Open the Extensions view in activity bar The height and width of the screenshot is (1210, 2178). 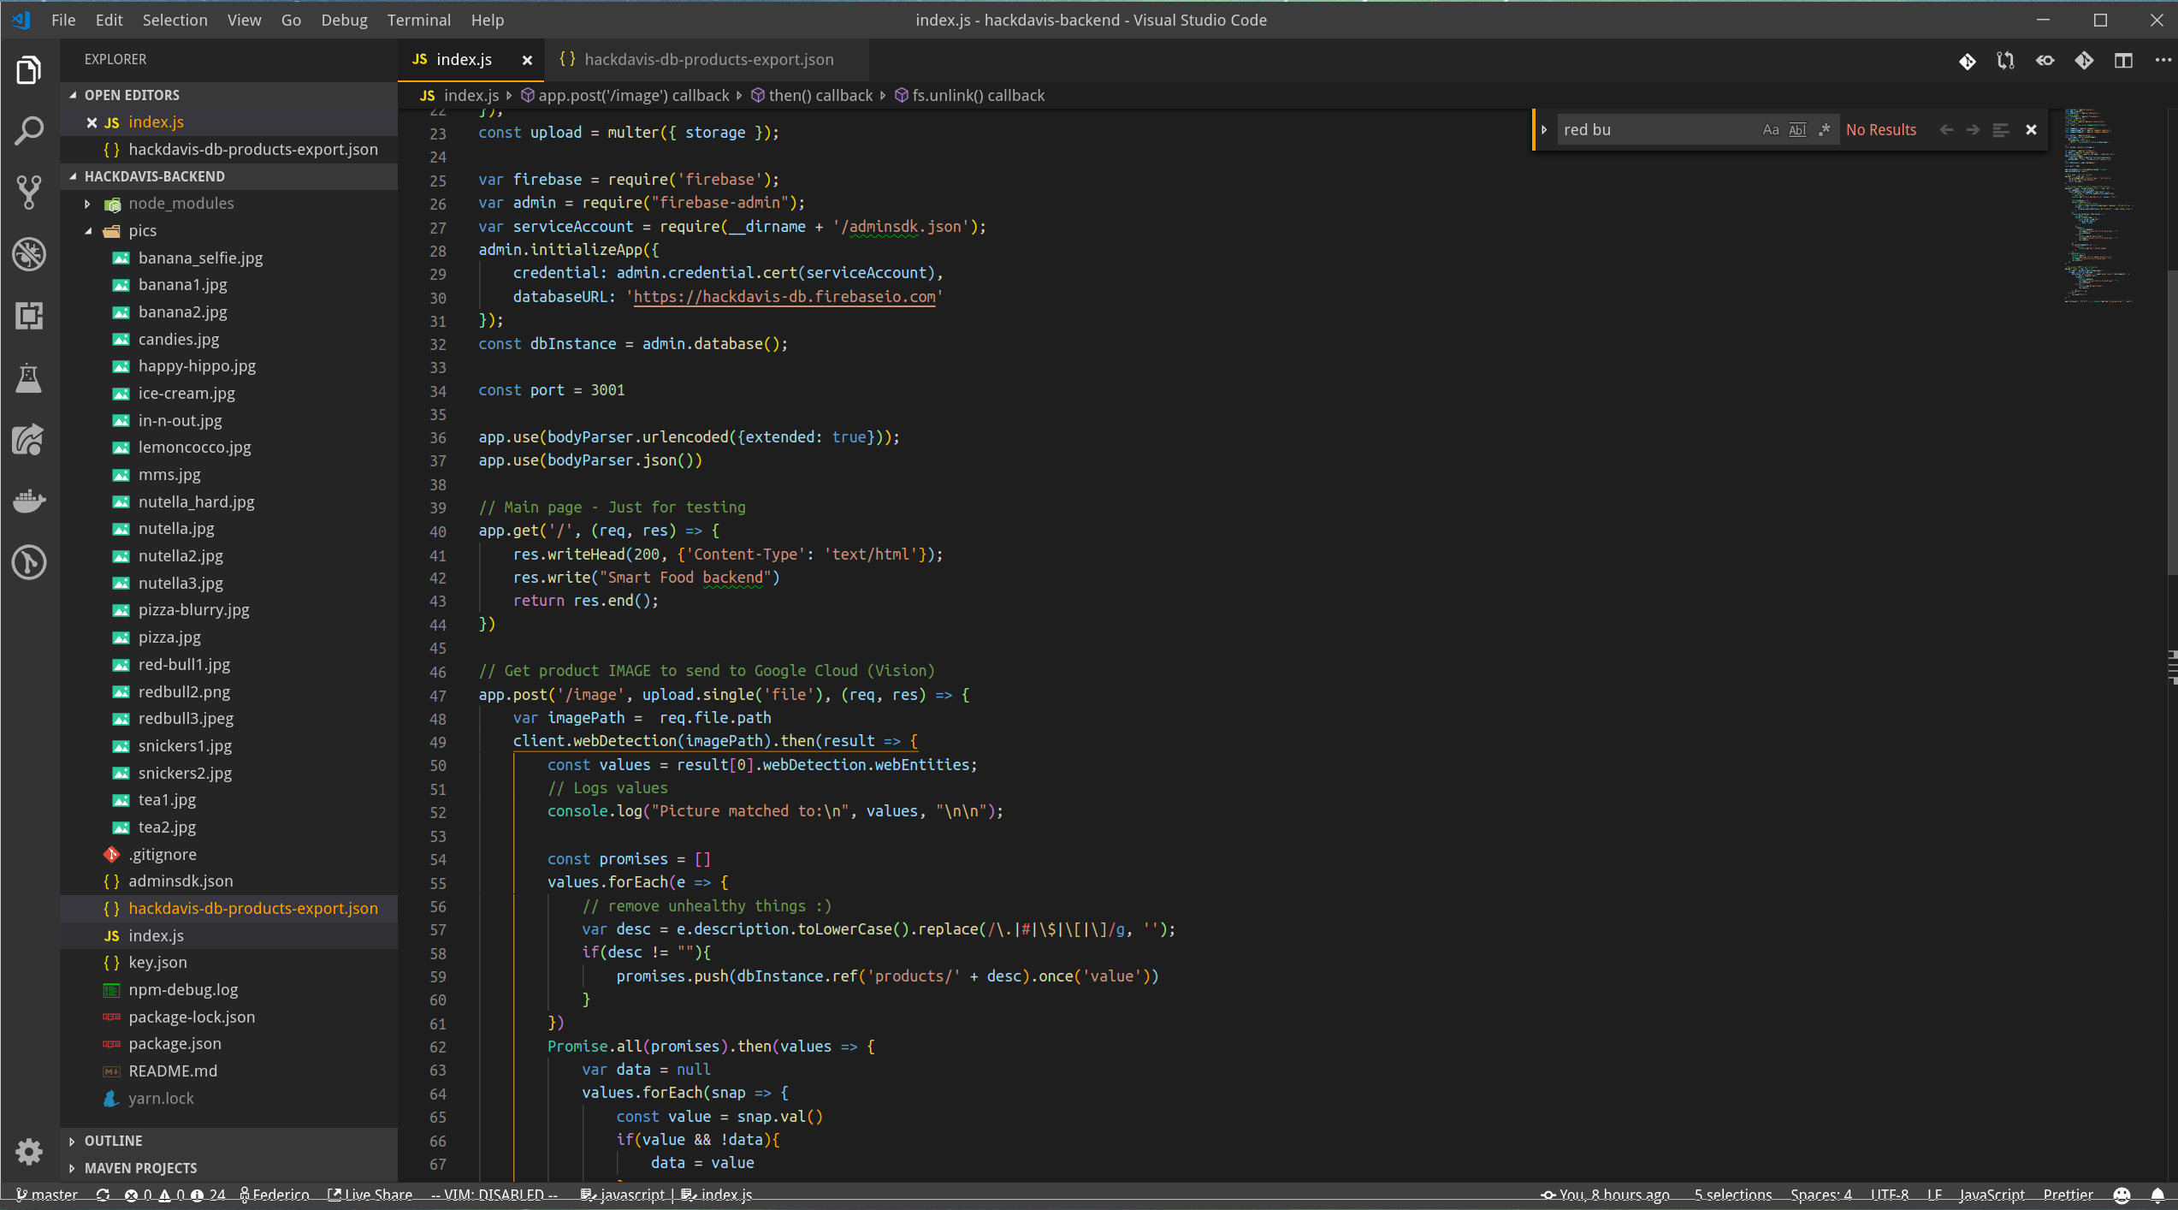(x=29, y=316)
